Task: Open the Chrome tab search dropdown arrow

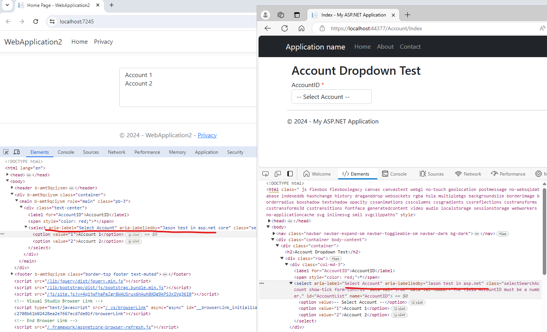Action: pos(7,5)
